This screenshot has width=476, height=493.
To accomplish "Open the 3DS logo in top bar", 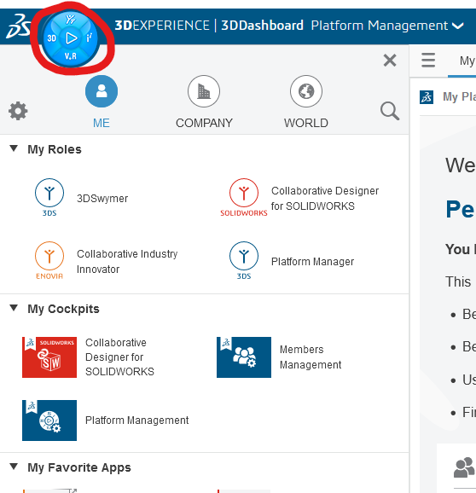I will (x=18, y=26).
